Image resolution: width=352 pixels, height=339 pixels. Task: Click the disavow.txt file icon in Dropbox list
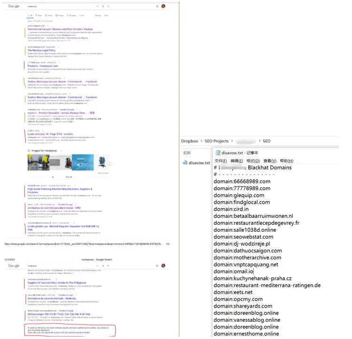click(185, 162)
